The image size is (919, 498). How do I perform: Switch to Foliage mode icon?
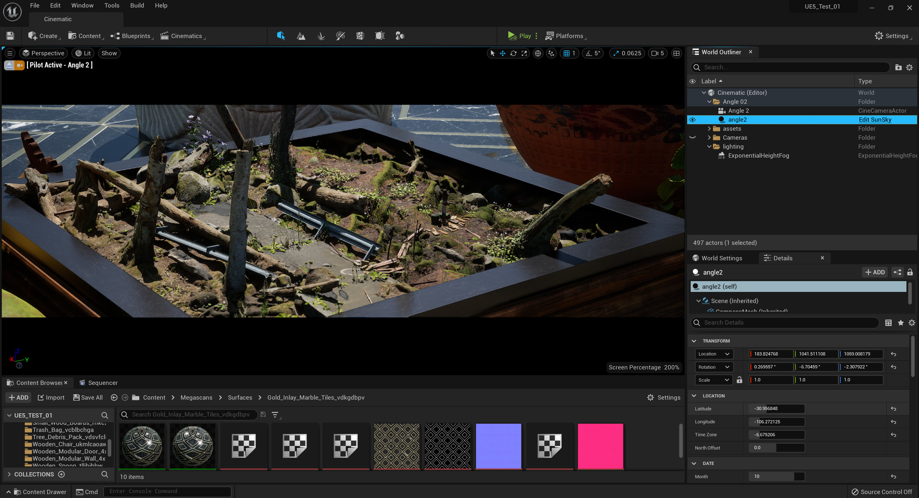coord(321,36)
